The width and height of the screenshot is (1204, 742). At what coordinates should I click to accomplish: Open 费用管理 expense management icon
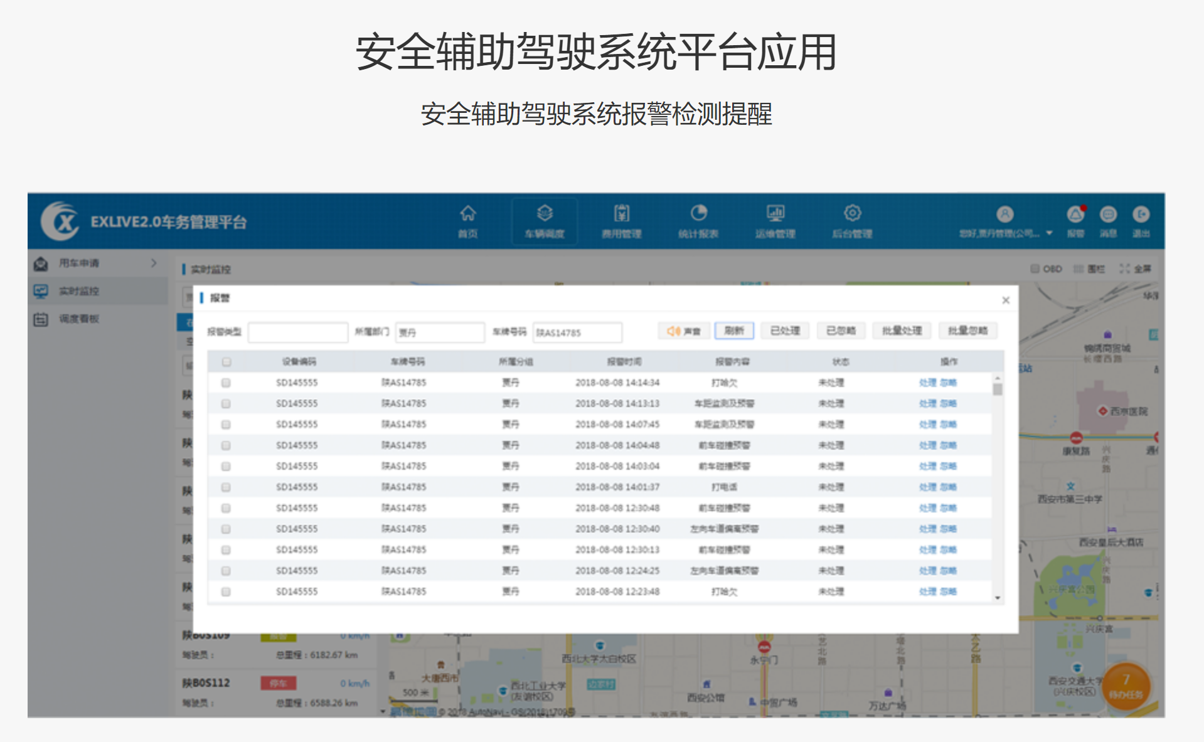pos(621,214)
